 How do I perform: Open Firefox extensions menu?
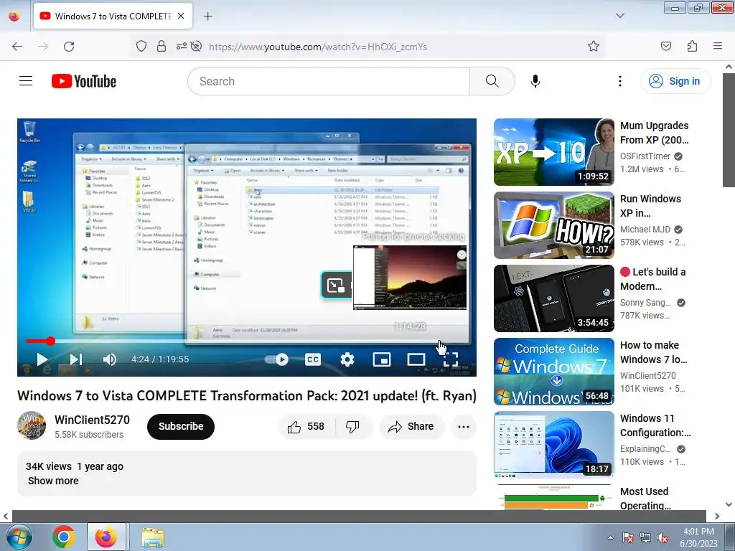point(692,46)
